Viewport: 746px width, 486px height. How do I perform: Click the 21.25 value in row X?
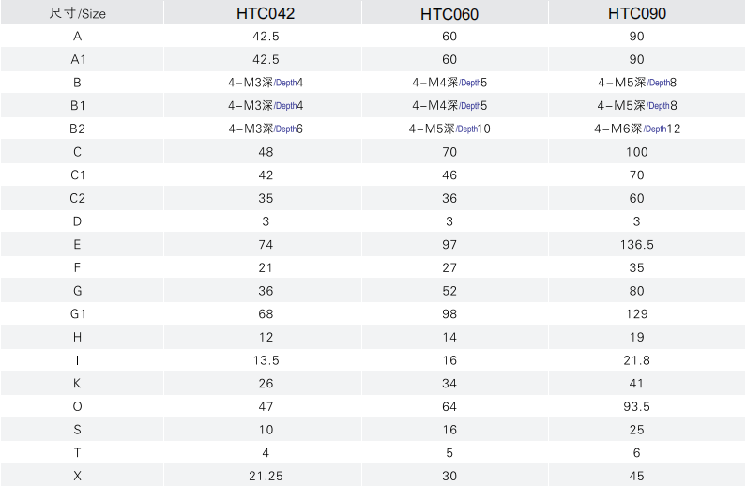pyautogui.click(x=266, y=476)
